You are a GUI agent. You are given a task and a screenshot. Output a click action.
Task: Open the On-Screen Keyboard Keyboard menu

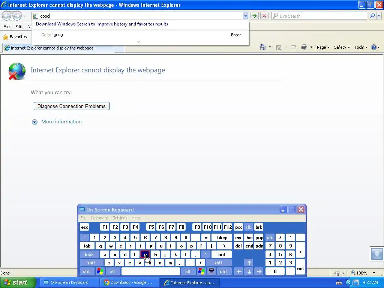click(99, 218)
